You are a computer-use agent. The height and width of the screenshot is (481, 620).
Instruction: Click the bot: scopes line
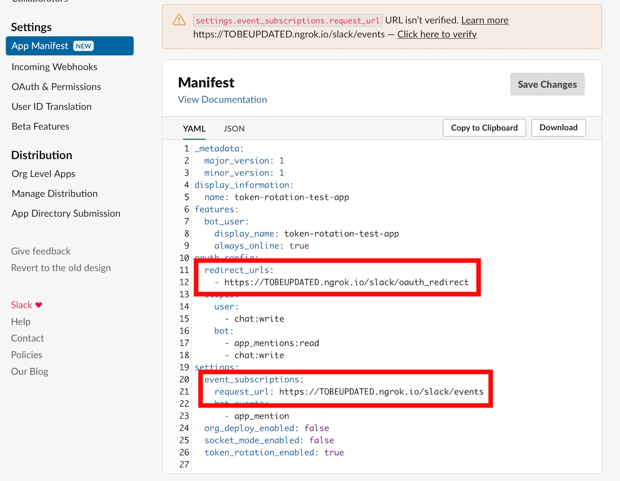(x=224, y=331)
